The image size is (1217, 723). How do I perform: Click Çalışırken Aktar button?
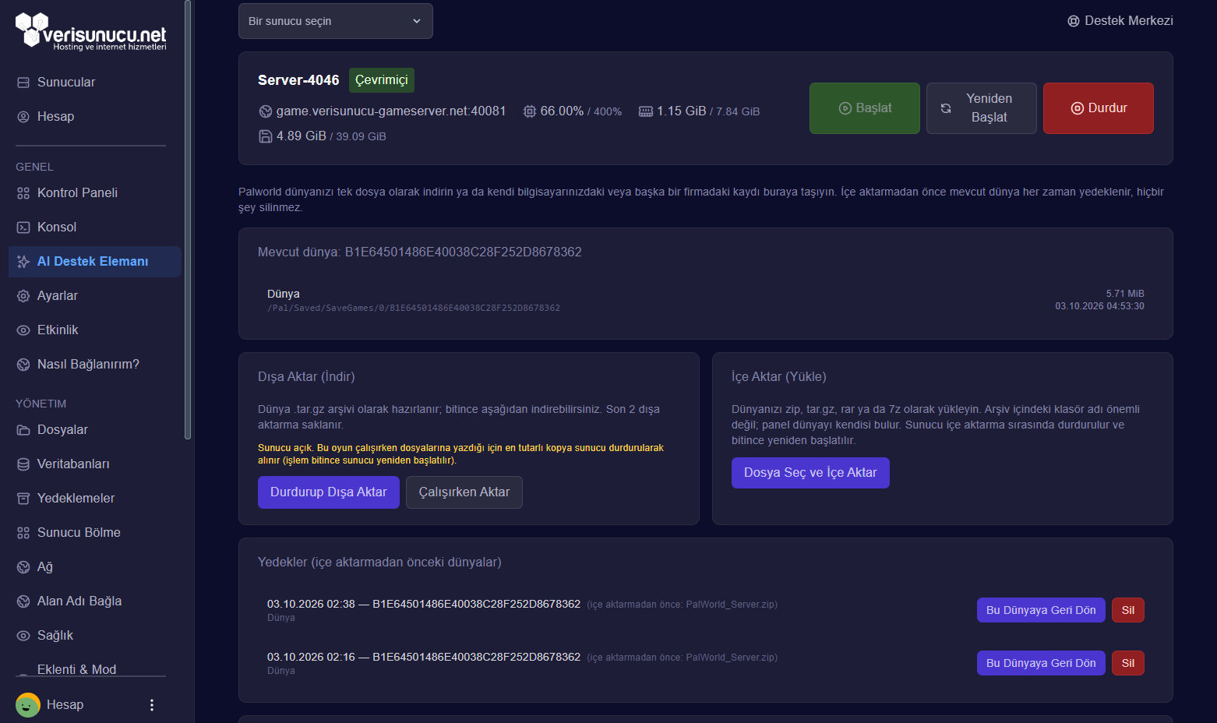464,492
